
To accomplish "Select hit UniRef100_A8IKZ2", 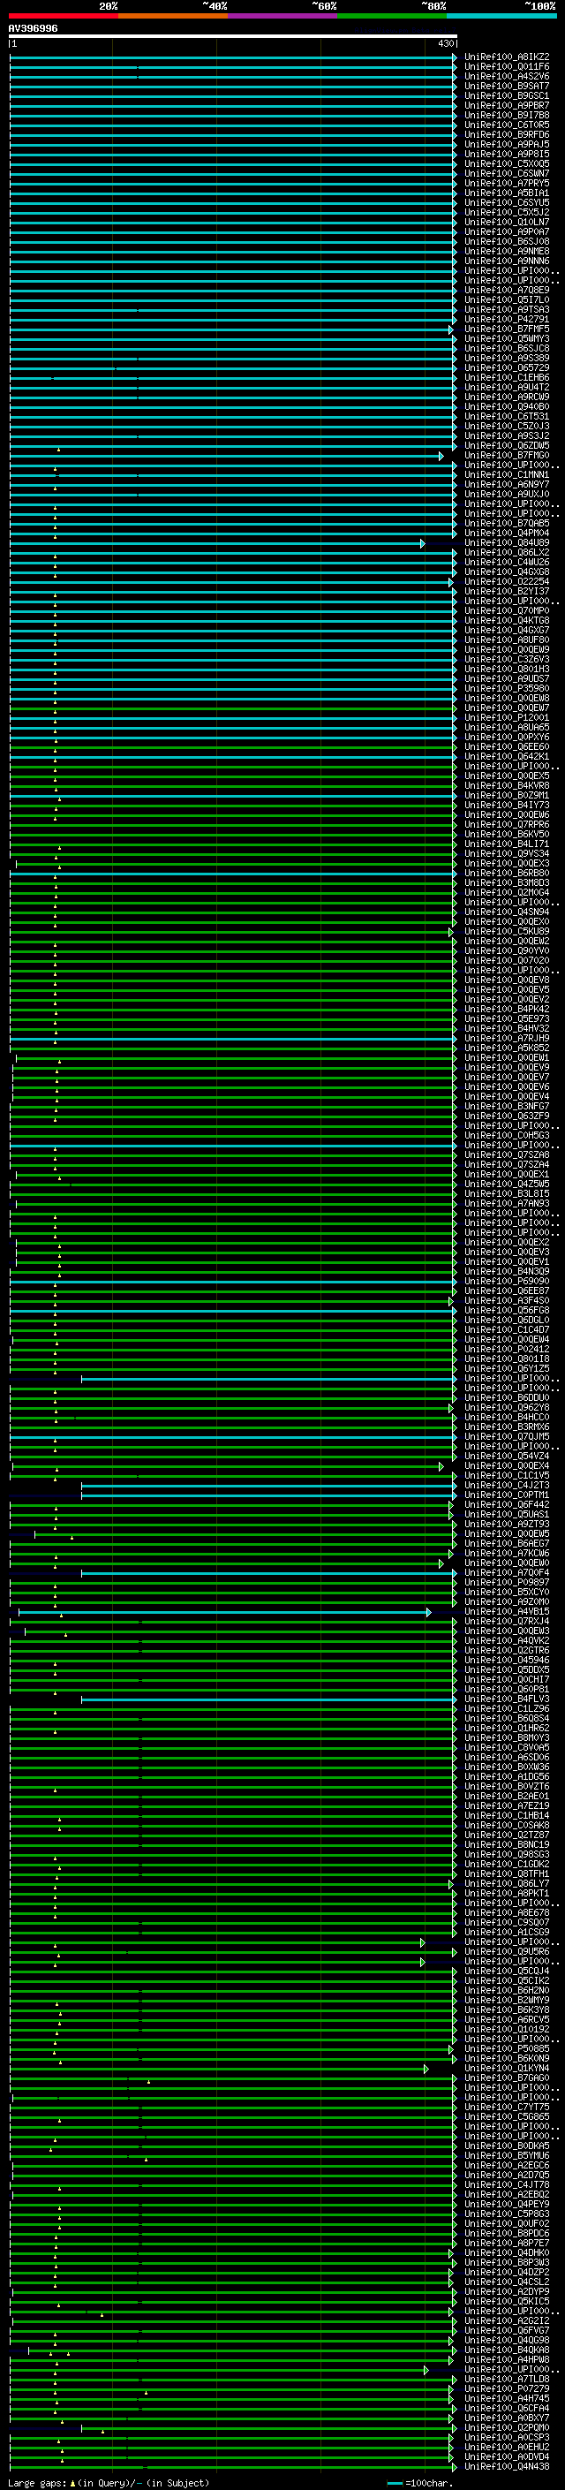I will point(507,57).
